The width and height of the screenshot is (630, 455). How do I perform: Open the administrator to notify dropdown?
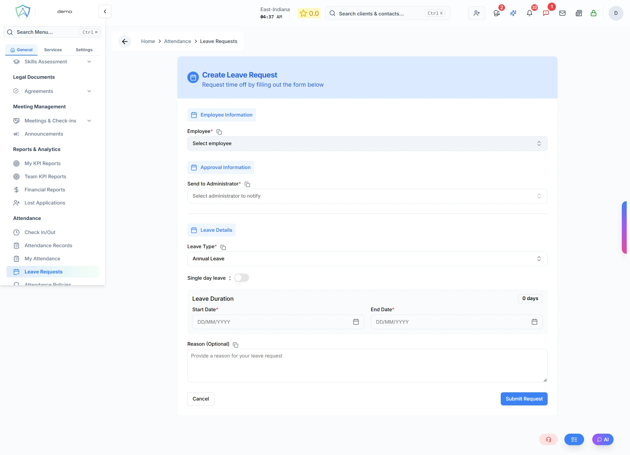pos(367,196)
